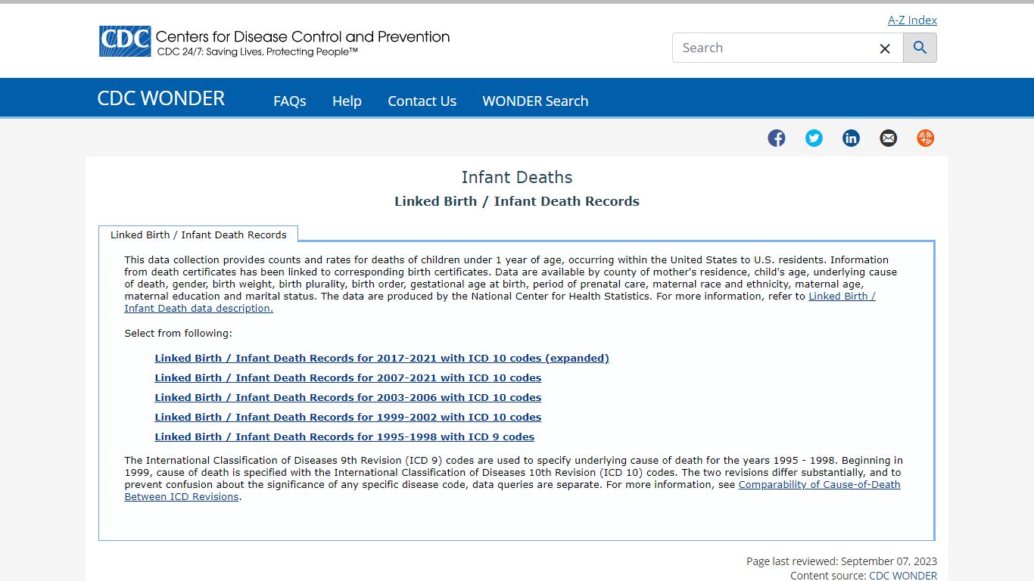Open records for 1999-2002 ICD 10 codes
1034x581 pixels.
tap(348, 417)
